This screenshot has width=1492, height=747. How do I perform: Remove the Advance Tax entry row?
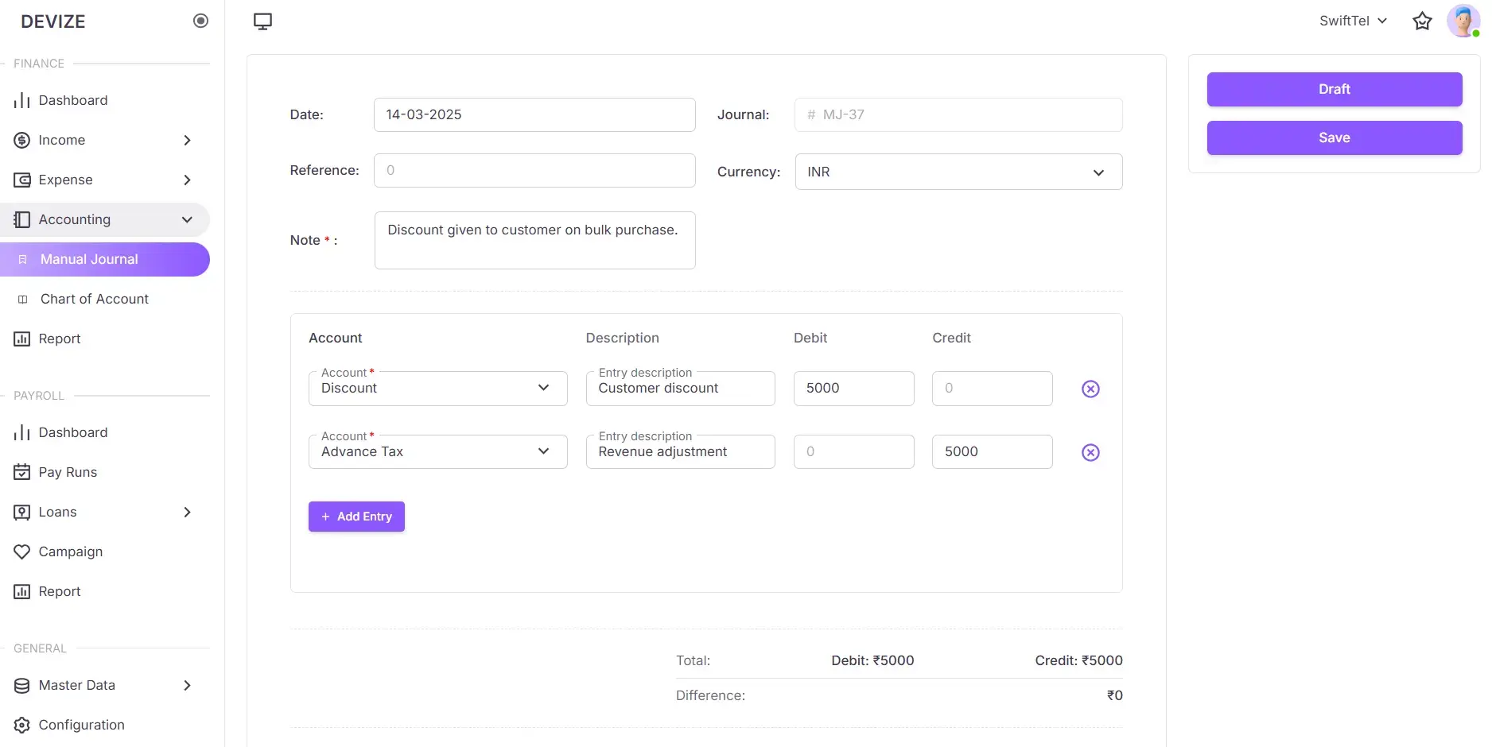pyautogui.click(x=1090, y=452)
